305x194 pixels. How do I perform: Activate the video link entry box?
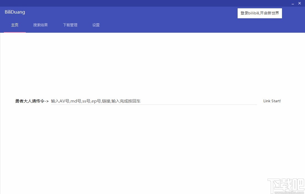pyautogui.click(x=139, y=101)
